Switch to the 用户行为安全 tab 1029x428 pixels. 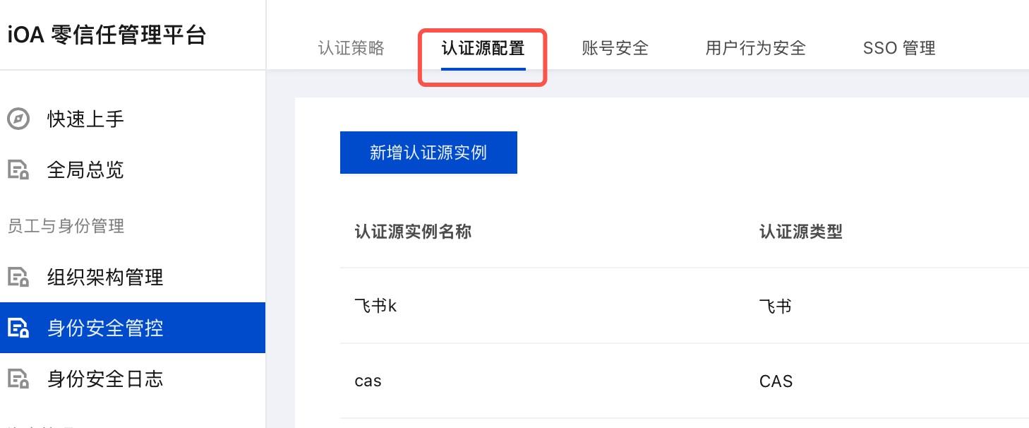[x=755, y=48]
